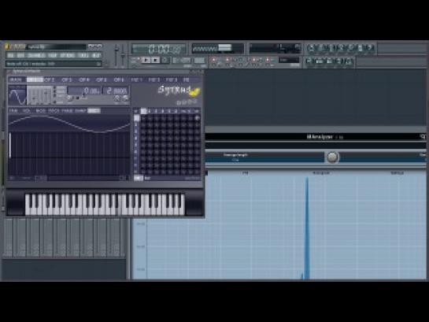The image size is (429, 322).
Task: Switch to the FILT 3 tab
Action: 172,80
